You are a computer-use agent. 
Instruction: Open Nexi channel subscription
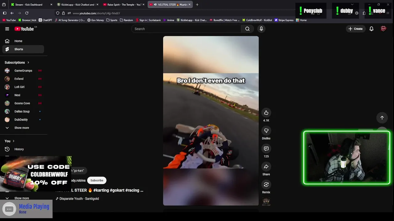point(23,95)
